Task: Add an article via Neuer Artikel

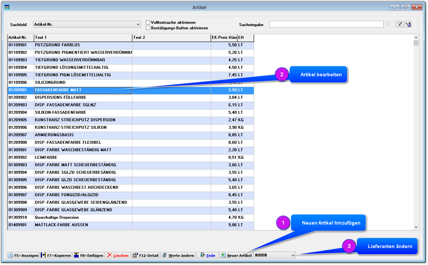Action: [x=236, y=256]
